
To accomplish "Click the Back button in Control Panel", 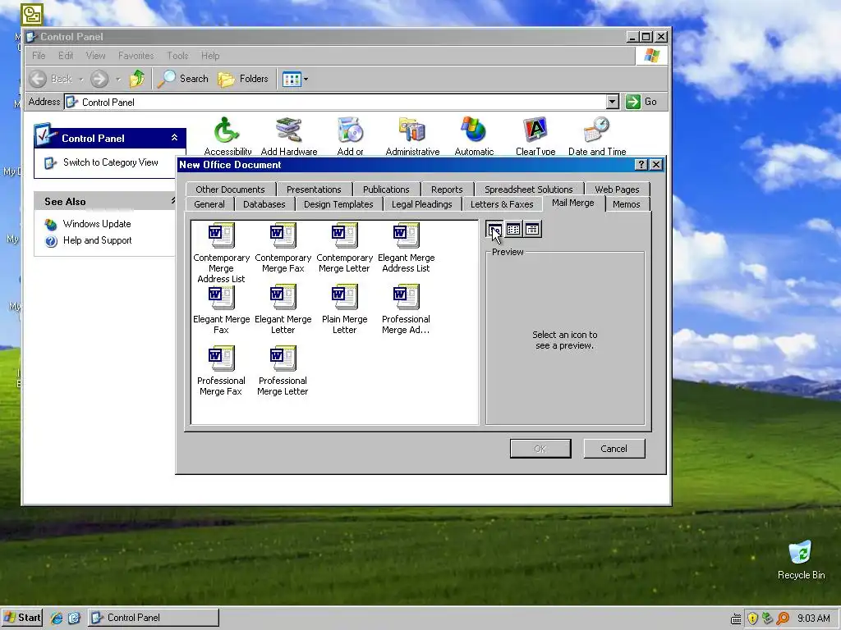I will [50, 79].
